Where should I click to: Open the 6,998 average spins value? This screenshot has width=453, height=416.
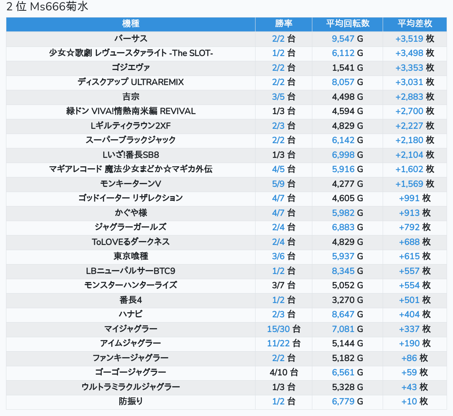pyautogui.click(x=343, y=155)
